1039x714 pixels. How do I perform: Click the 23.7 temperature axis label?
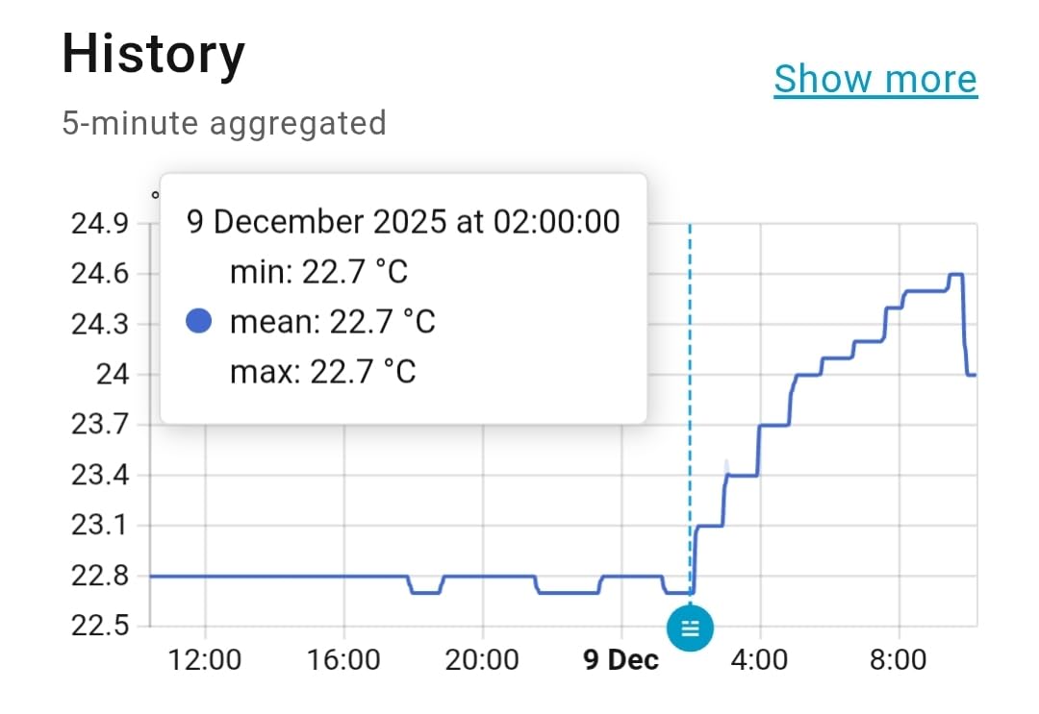(x=100, y=425)
